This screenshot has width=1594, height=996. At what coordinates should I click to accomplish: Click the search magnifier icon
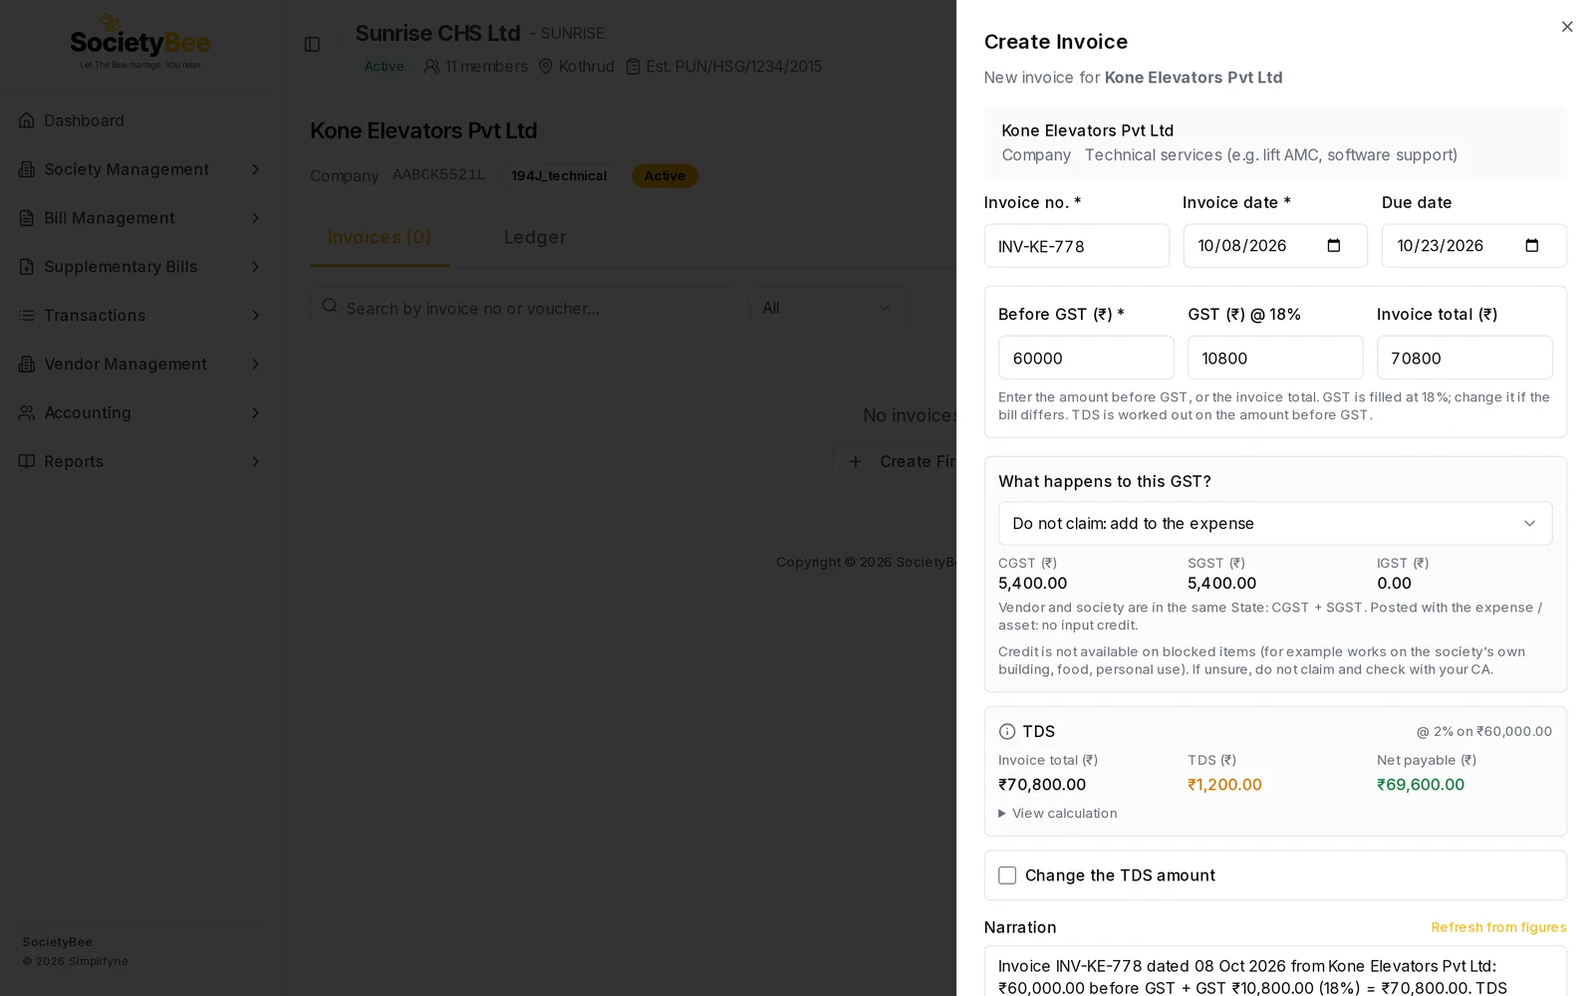(x=330, y=307)
